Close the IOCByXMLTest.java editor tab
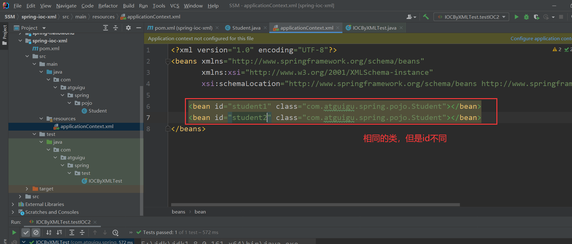The image size is (572, 244). (x=401, y=28)
